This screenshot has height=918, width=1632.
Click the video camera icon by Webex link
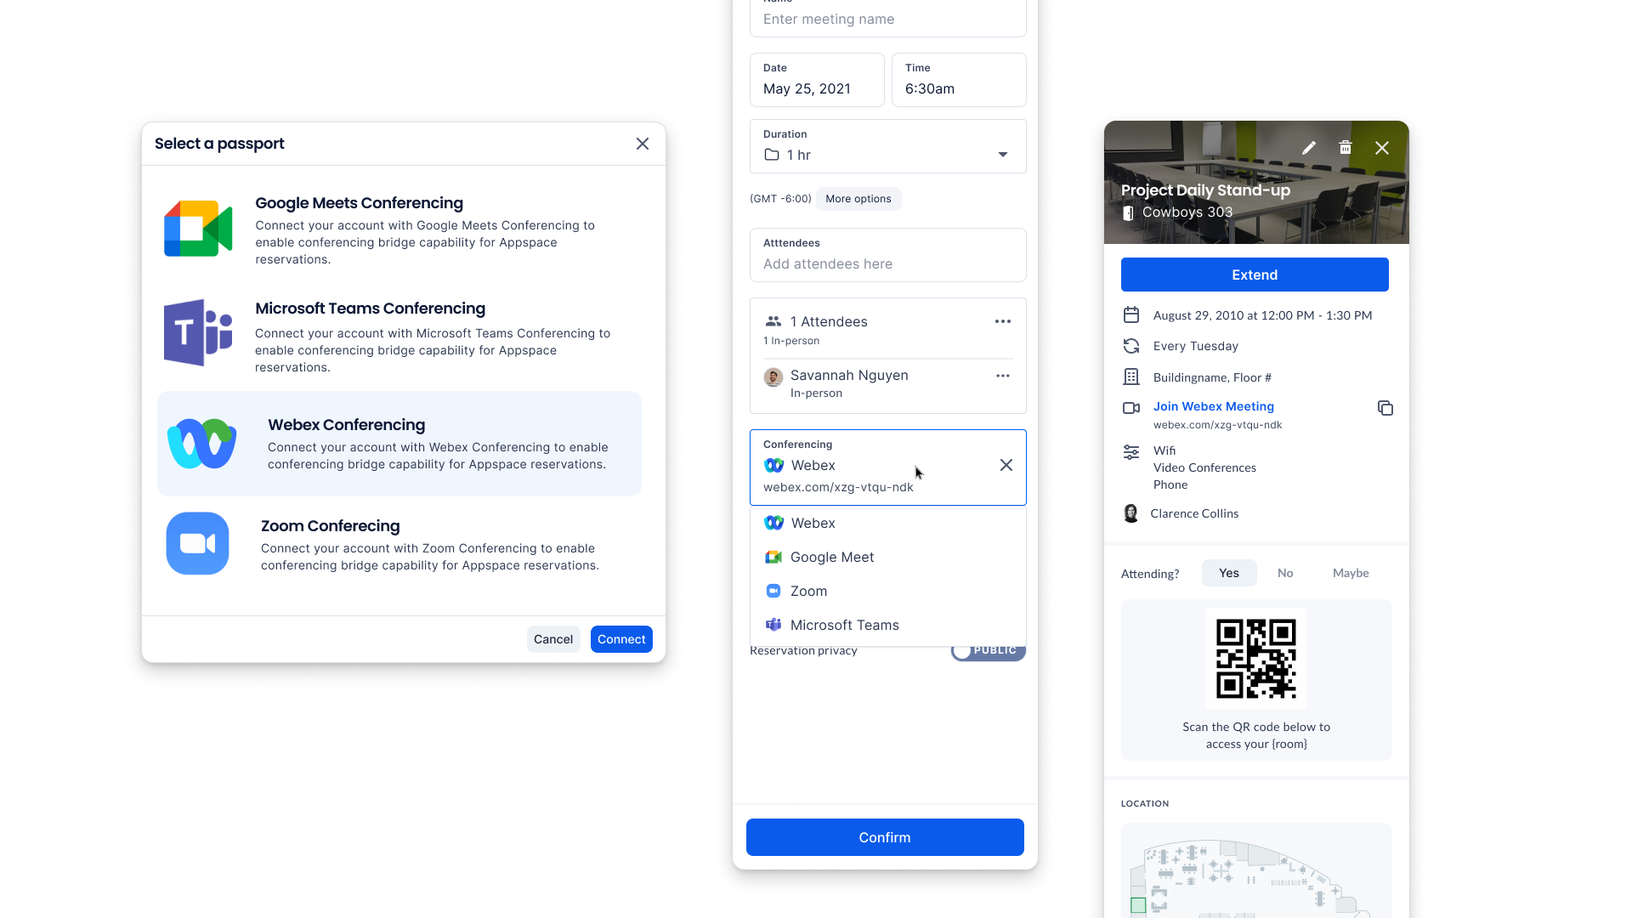tap(1131, 408)
